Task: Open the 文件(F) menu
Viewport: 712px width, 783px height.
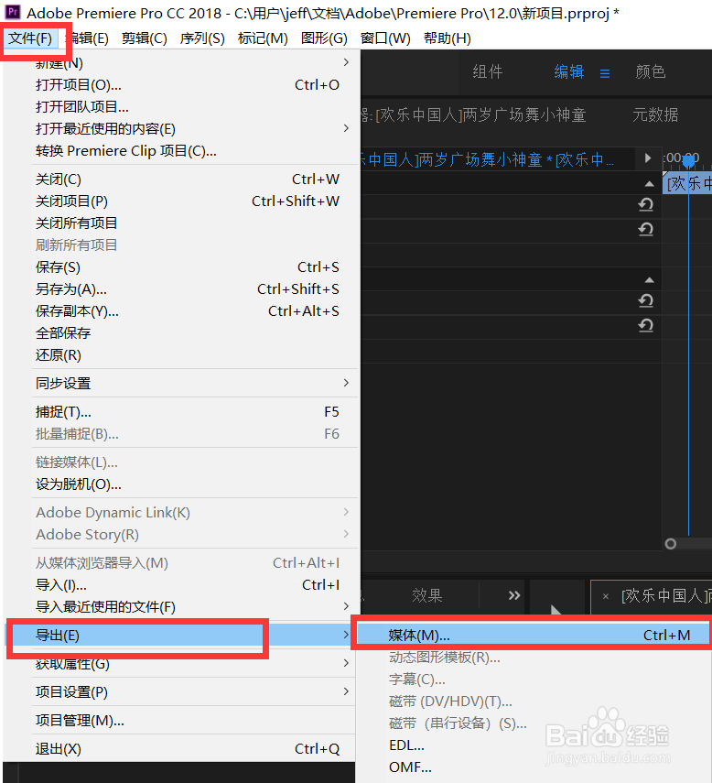Action: (30, 38)
